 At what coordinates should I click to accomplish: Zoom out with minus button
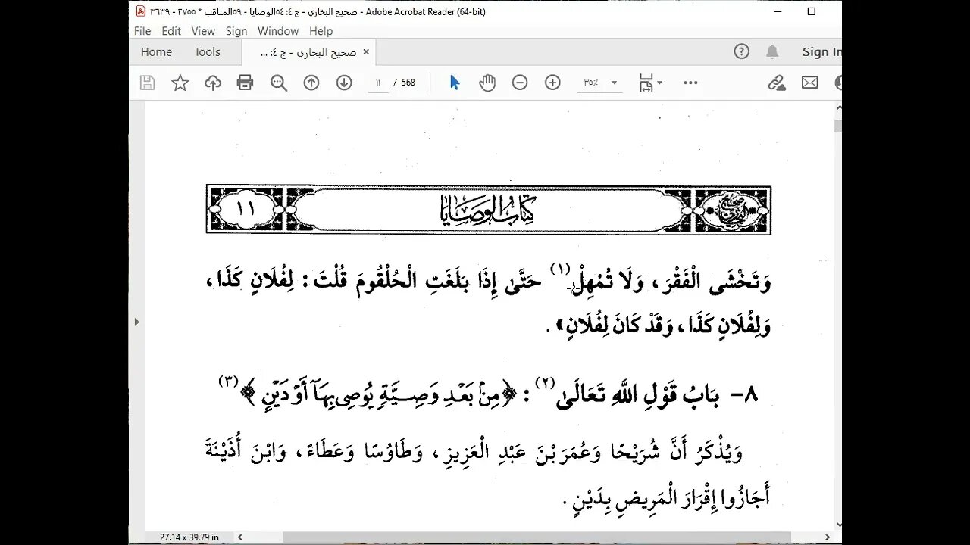pyautogui.click(x=520, y=83)
